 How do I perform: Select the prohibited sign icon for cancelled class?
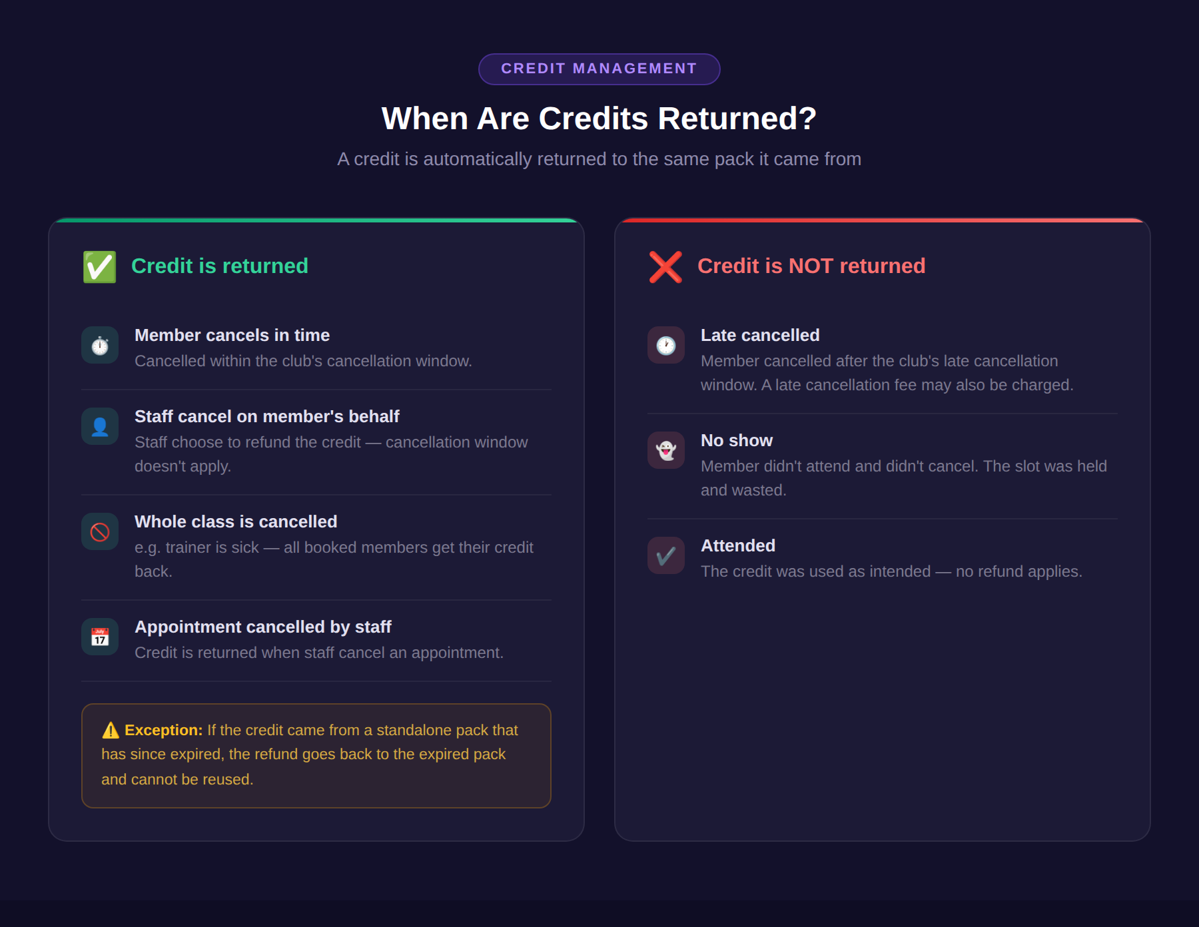click(100, 531)
